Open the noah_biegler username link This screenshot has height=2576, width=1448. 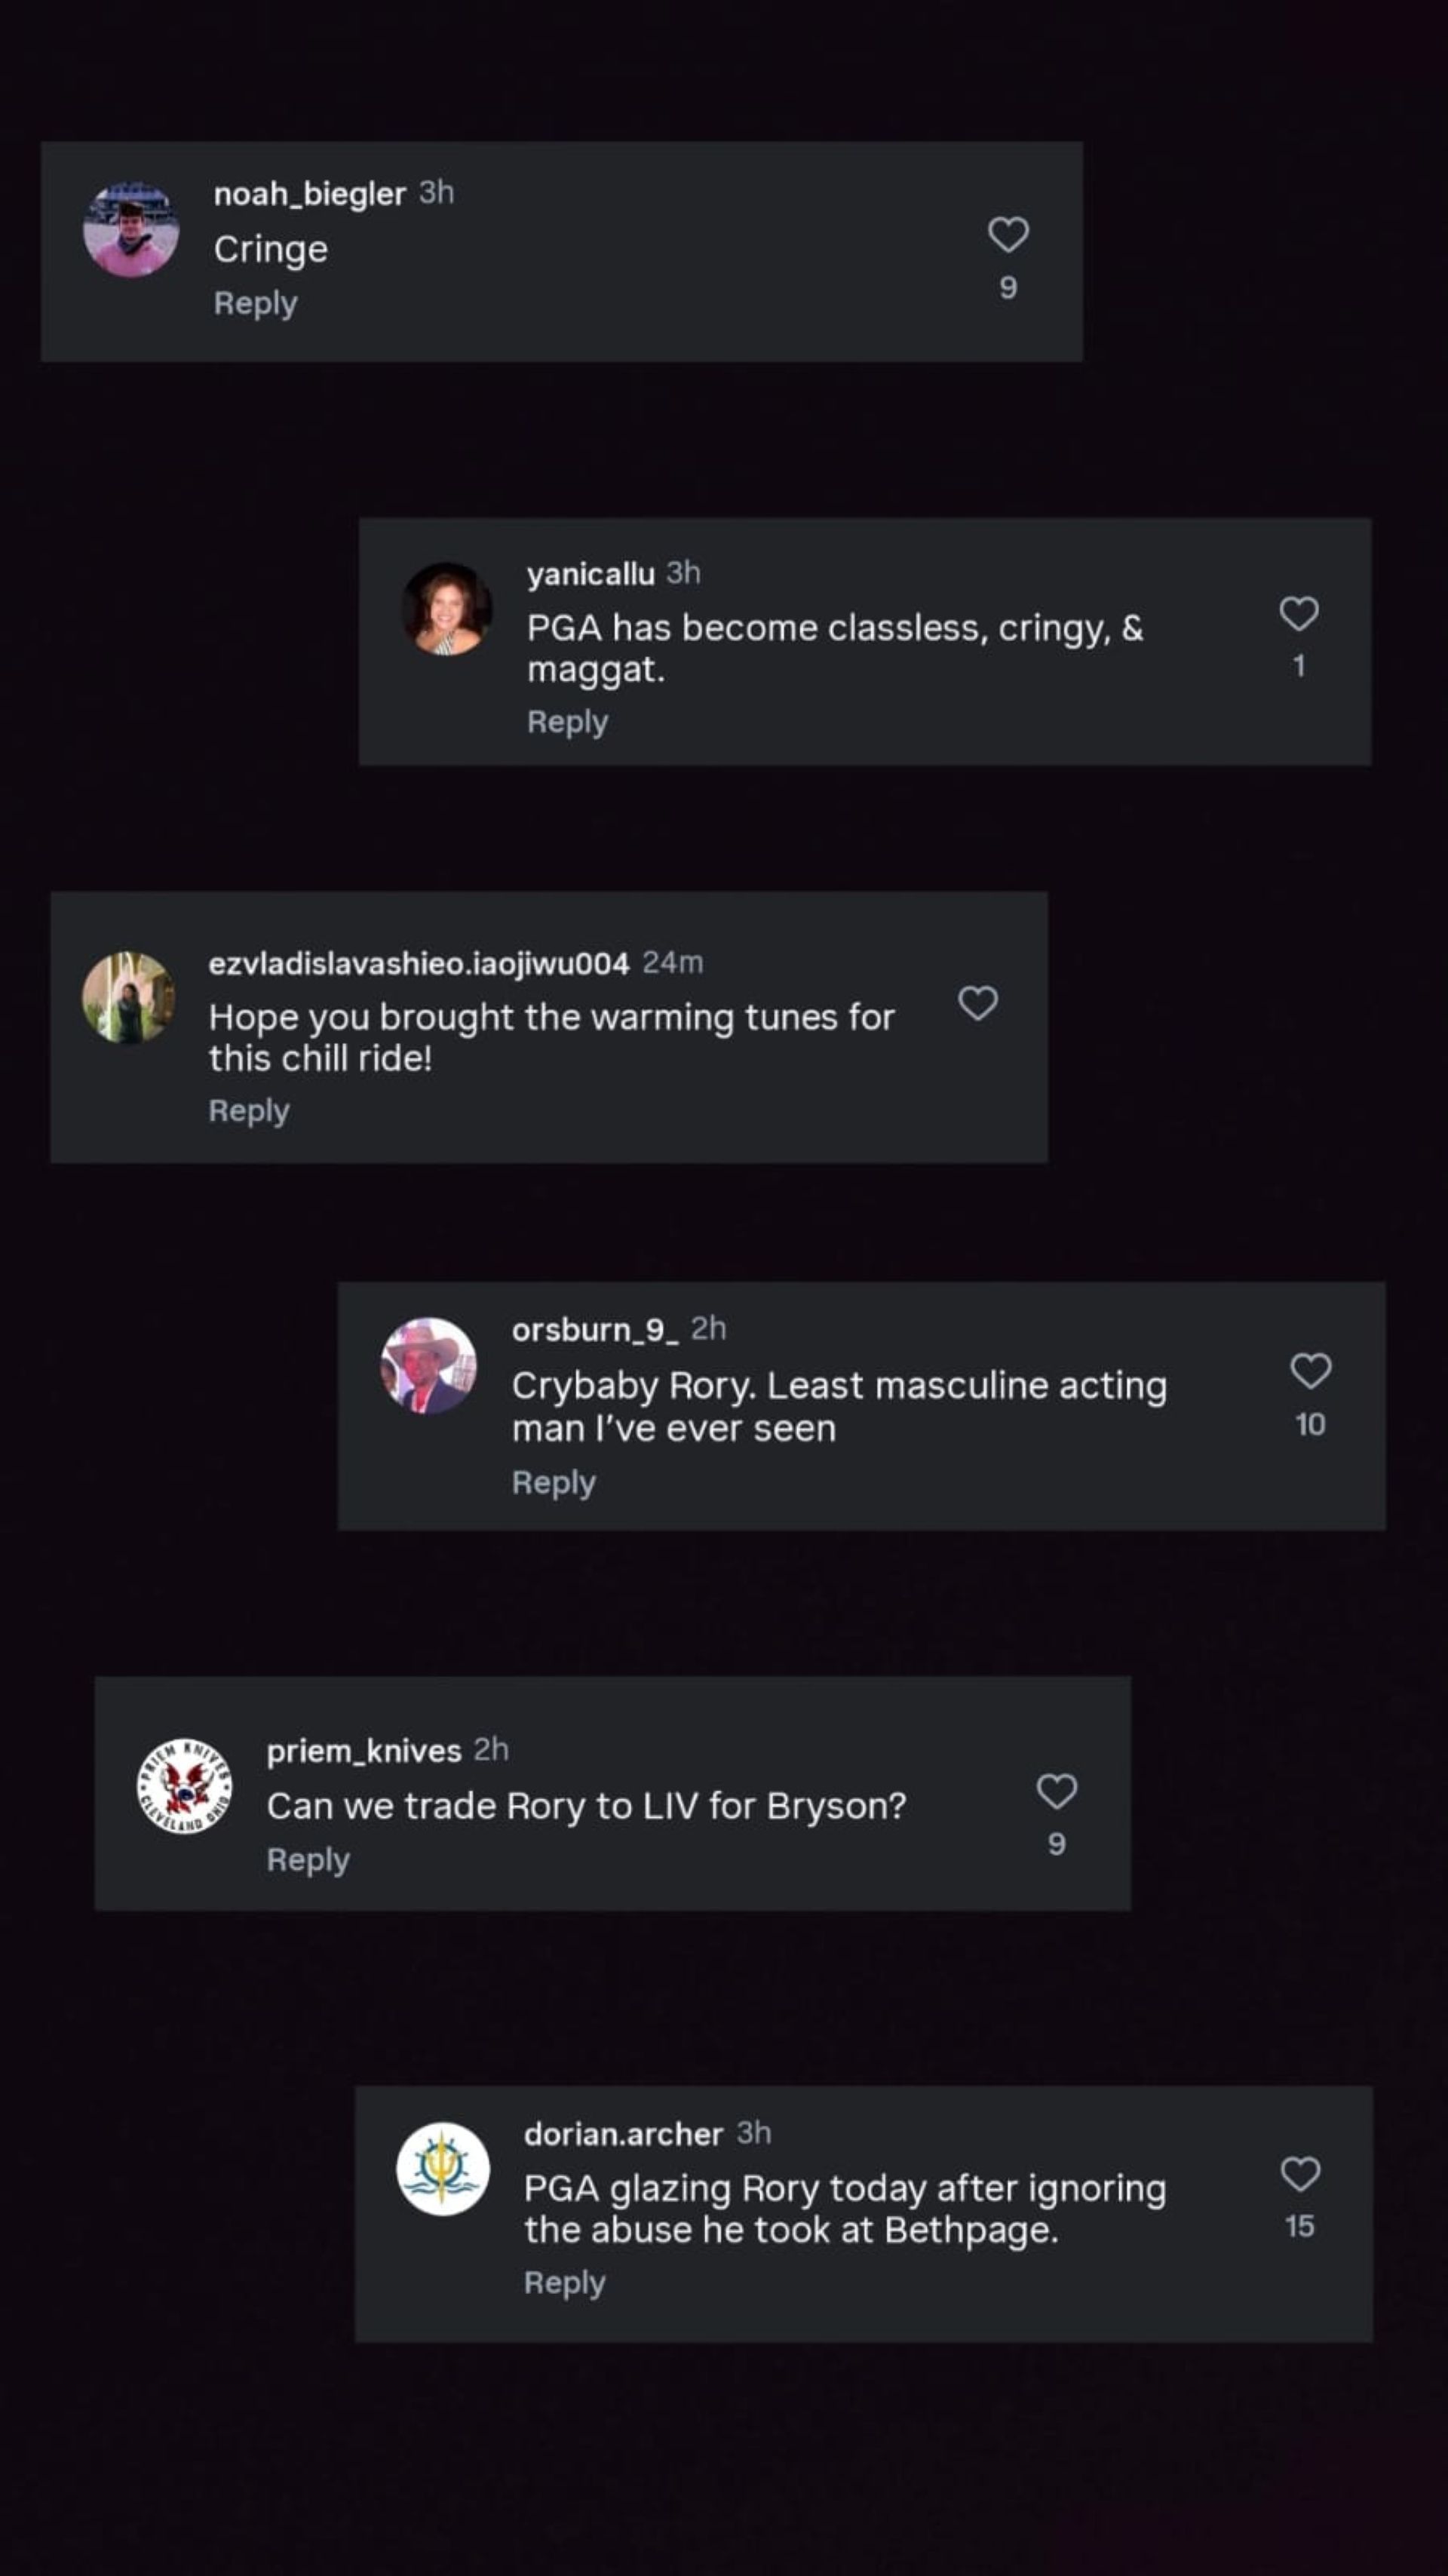[x=309, y=193]
